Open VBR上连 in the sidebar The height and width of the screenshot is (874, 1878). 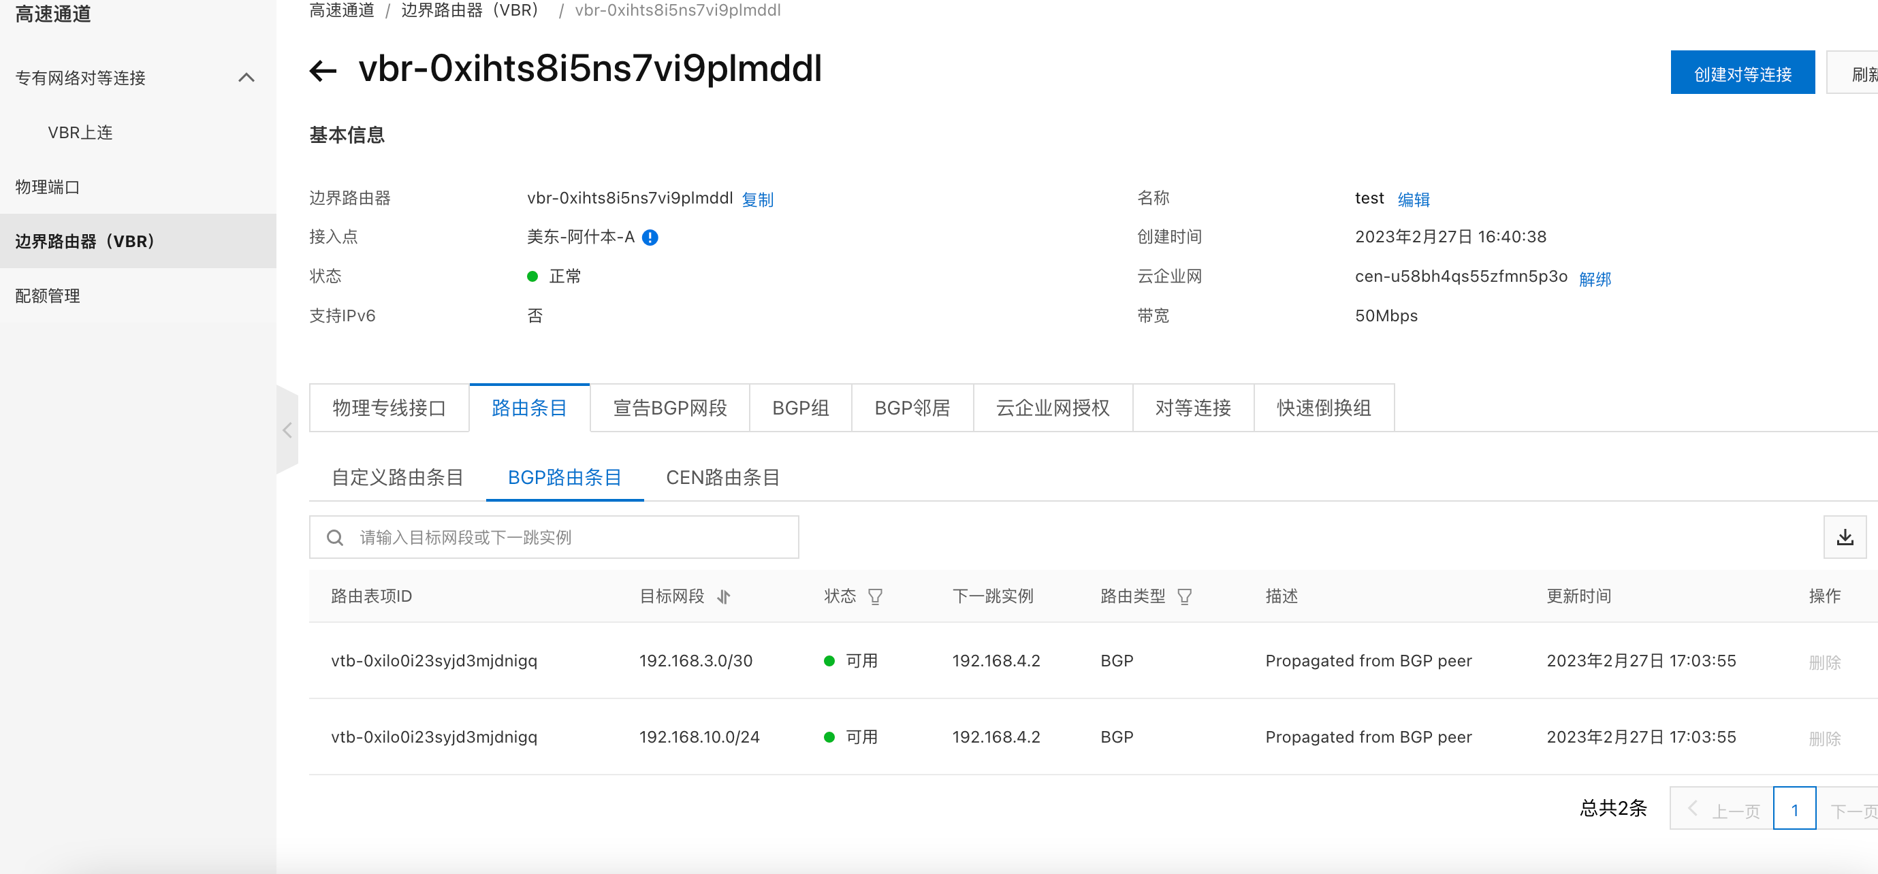[x=80, y=133]
